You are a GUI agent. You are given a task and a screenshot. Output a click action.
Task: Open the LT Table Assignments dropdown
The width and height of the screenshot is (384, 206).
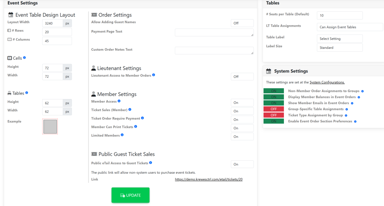349,27
